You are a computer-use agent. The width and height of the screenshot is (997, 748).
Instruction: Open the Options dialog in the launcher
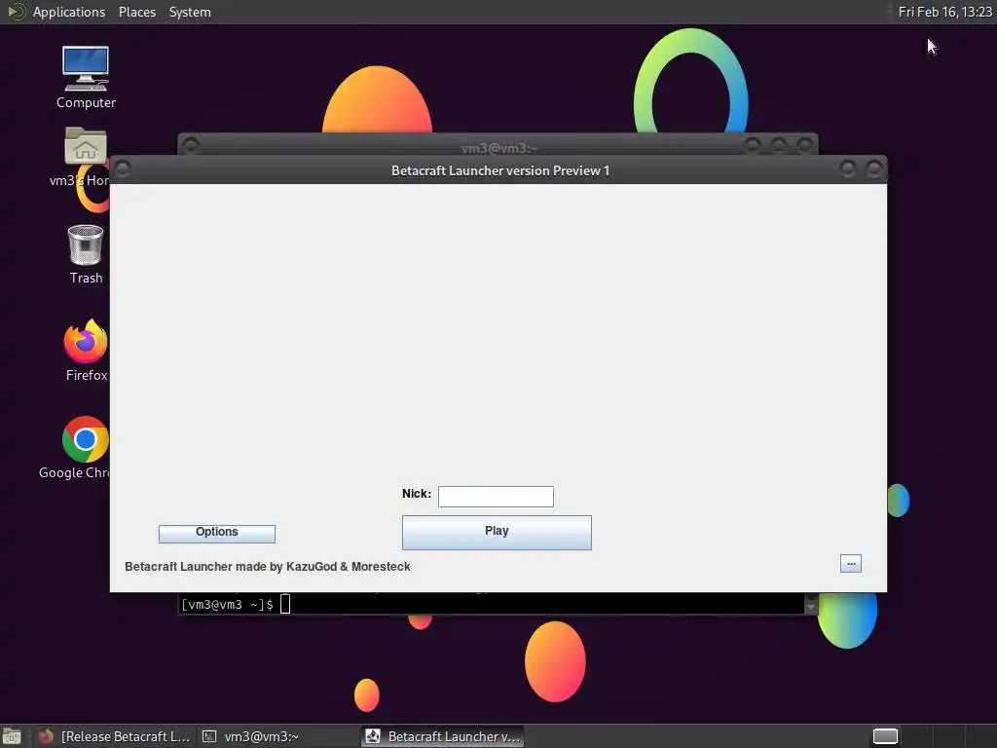click(217, 534)
